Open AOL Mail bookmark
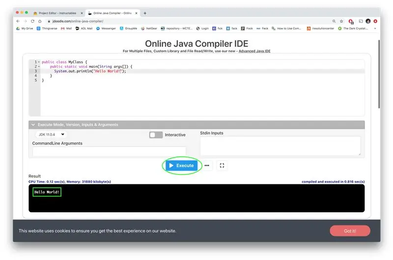 tap(84, 29)
